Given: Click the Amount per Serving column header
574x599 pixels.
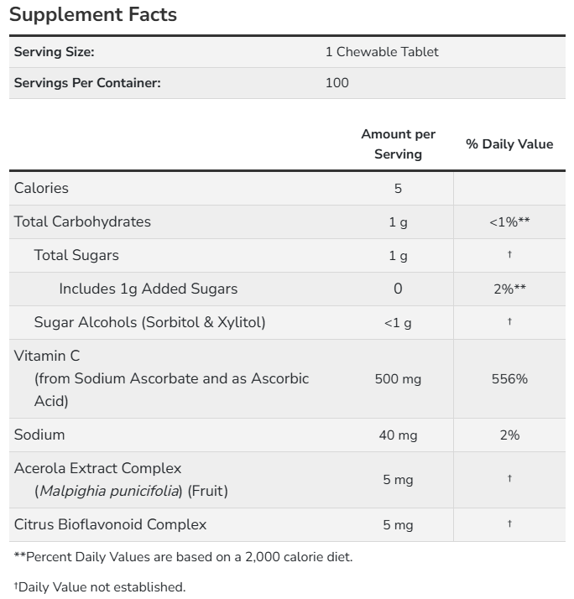Looking at the screenshot, I should [398, 144].
